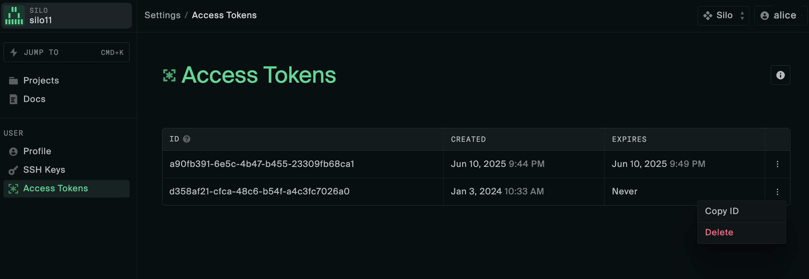Open the SSH Keys page

click(x=44, y=170)
